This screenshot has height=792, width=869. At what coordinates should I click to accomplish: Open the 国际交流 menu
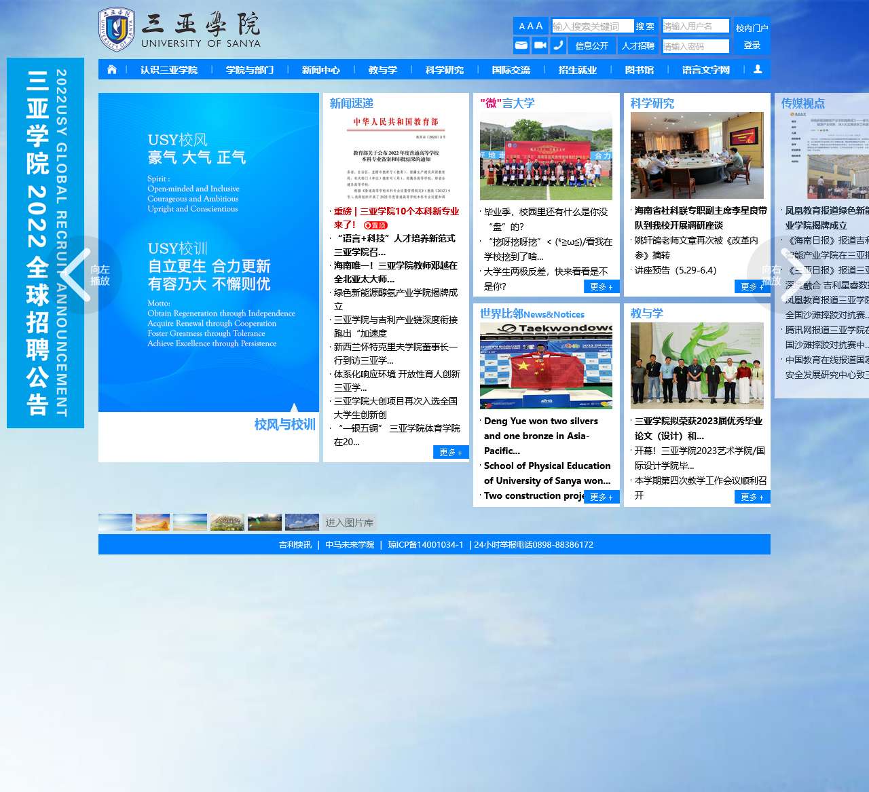pyautogui.click(x=511, y=70)
